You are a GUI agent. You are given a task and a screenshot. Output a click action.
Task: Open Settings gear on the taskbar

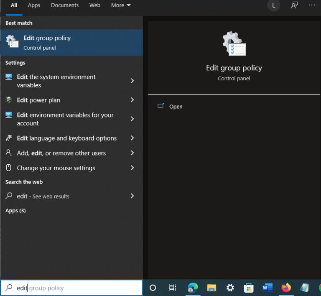point(230,288)
